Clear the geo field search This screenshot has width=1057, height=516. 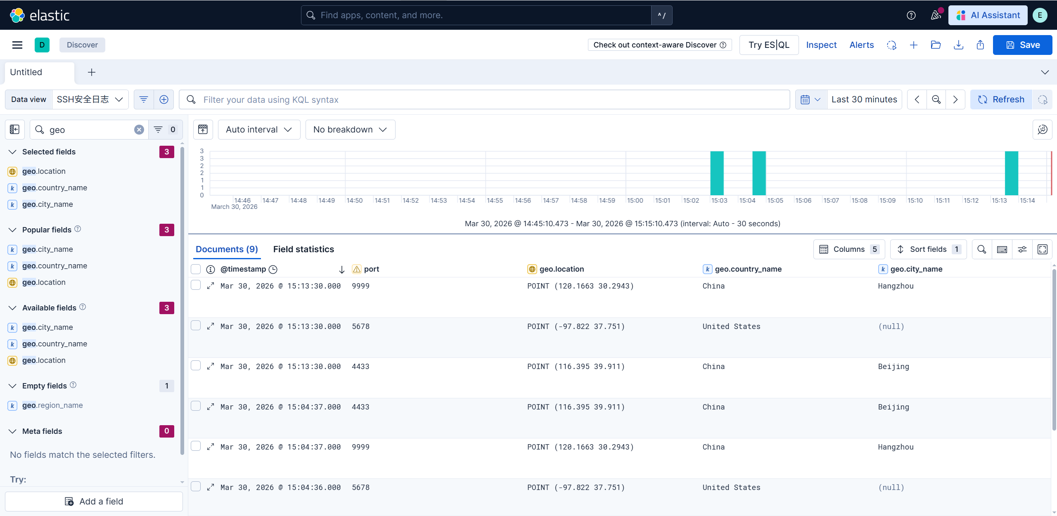[x=139, y=130]
